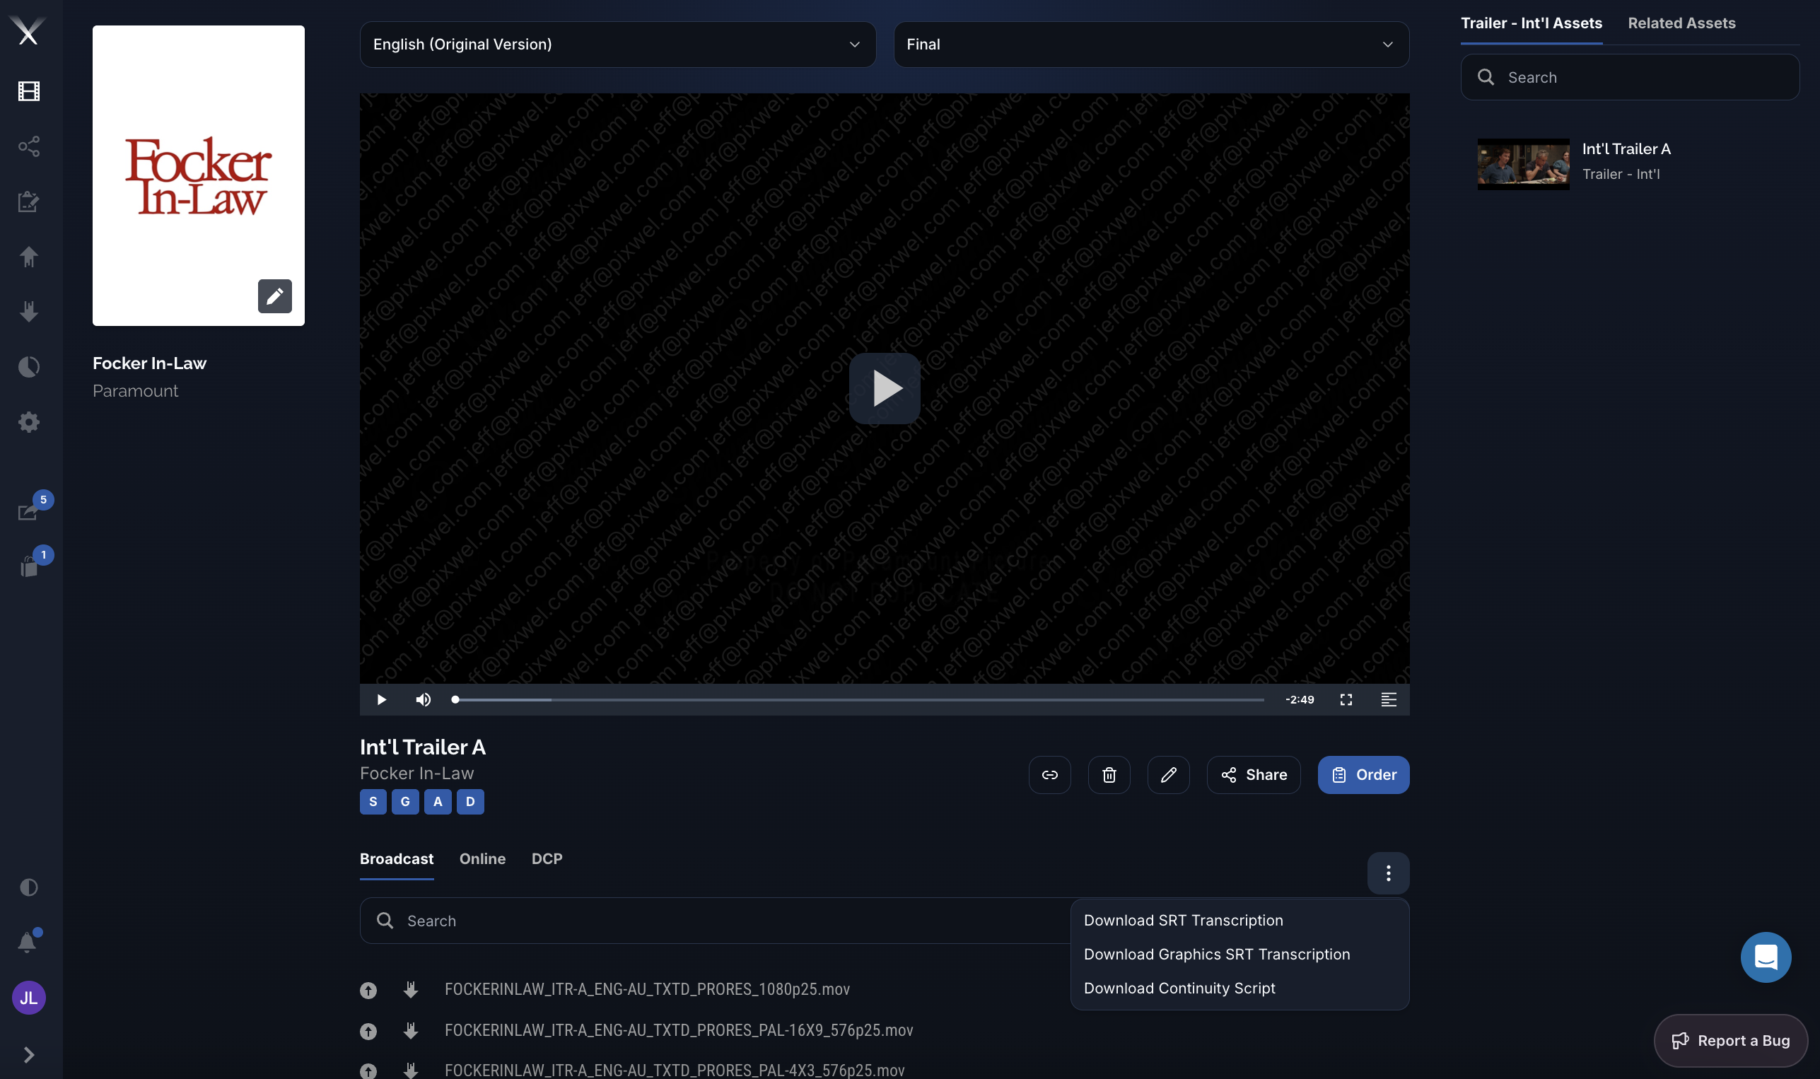
Task: Switch to the Related Assets tab
Action: [x=1681, y=23]
